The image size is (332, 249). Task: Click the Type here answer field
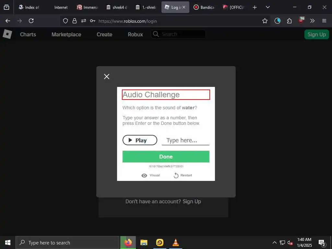(185, 140)
